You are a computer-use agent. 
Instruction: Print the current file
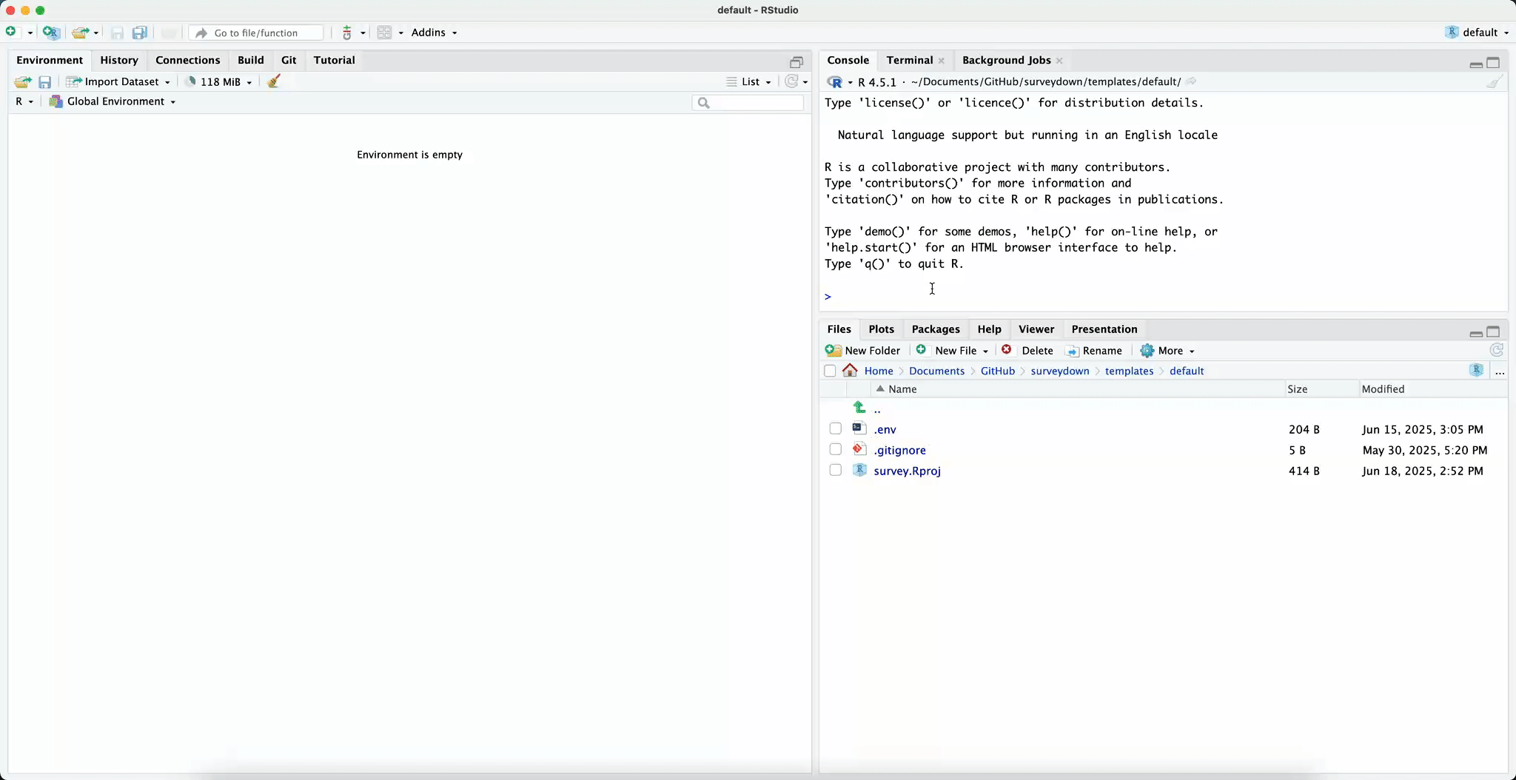click(169, 33)
